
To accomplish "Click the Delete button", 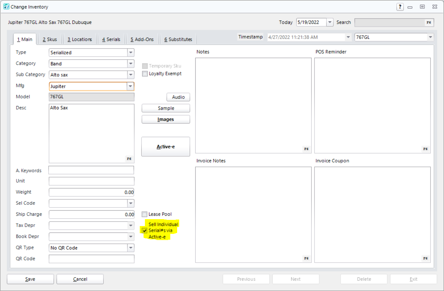I will coord(364,279).
